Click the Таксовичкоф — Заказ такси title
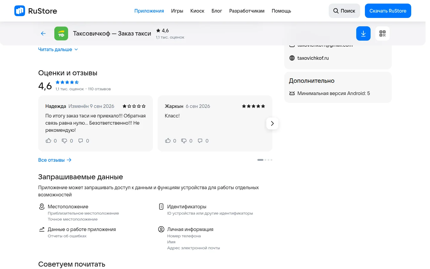 [112, 33]
